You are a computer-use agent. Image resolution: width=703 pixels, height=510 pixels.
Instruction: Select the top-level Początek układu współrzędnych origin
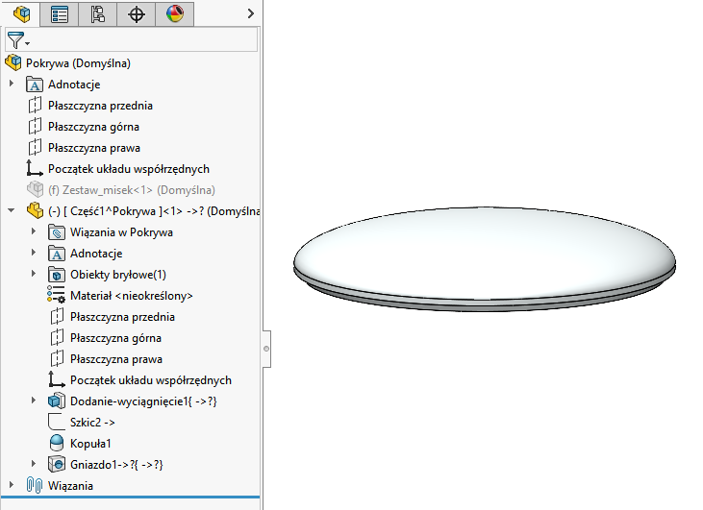tap(128, 169)
